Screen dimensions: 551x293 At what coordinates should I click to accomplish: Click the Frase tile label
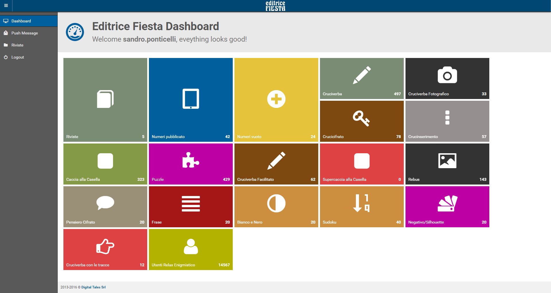point(157,222)
